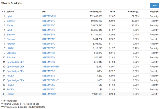Image resolution: width=163 pixels, height=109 pixels.
Task: Select the Price Excluded footnote
Action: pos(9,101)
